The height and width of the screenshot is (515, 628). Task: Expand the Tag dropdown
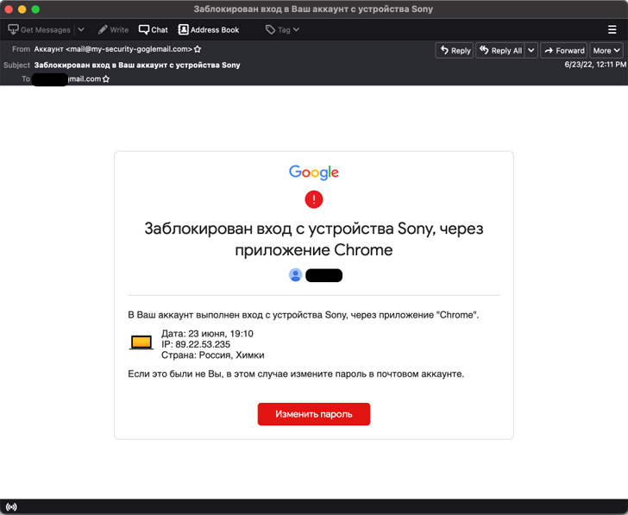(296, 29)
